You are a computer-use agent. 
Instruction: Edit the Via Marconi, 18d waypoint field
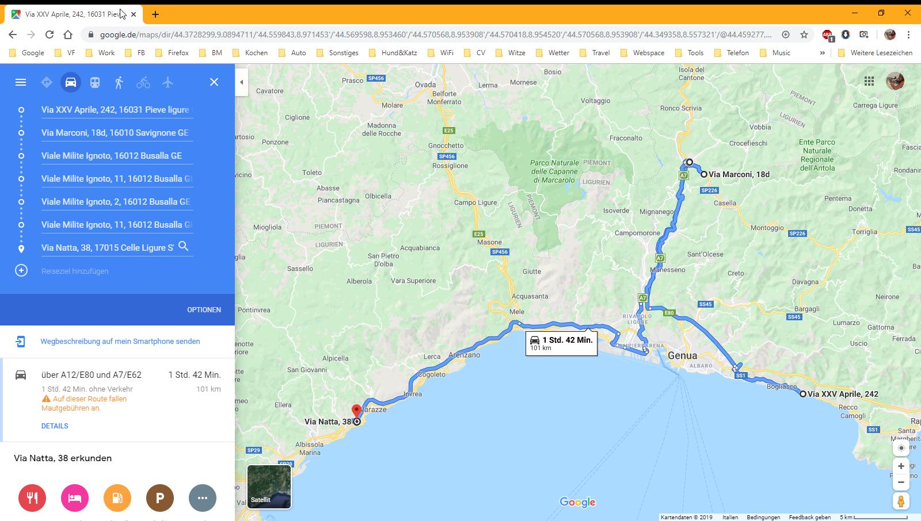(x=115, y=133)
